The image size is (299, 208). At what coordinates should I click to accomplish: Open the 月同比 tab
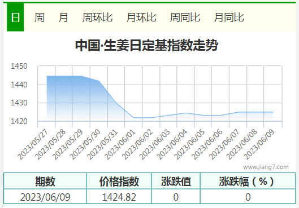[x=229, y=17]
